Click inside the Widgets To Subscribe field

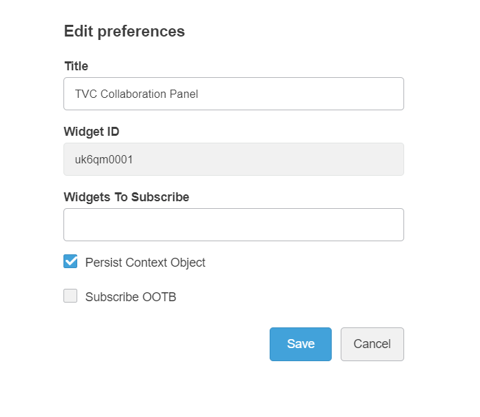point(233,225)
